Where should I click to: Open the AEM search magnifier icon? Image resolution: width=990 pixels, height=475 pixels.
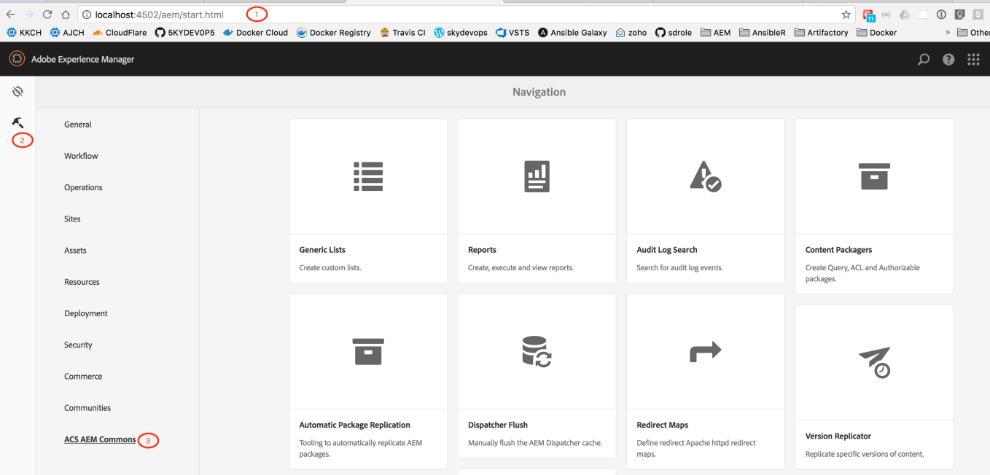point(924,60)
